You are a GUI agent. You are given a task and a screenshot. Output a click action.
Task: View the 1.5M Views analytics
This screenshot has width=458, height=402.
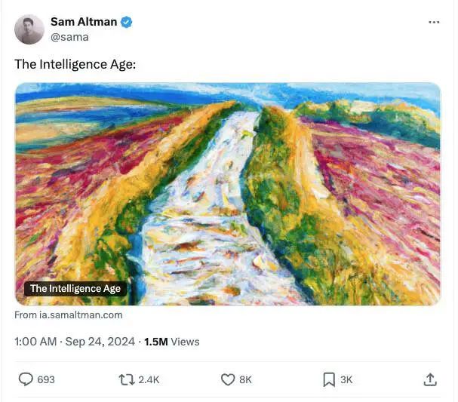[x=171, y=342]
